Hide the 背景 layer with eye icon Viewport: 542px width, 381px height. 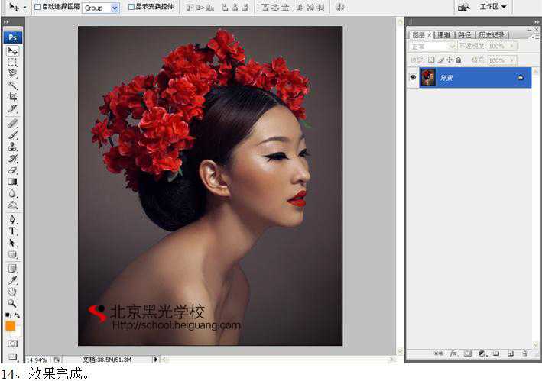pos(413,77)
